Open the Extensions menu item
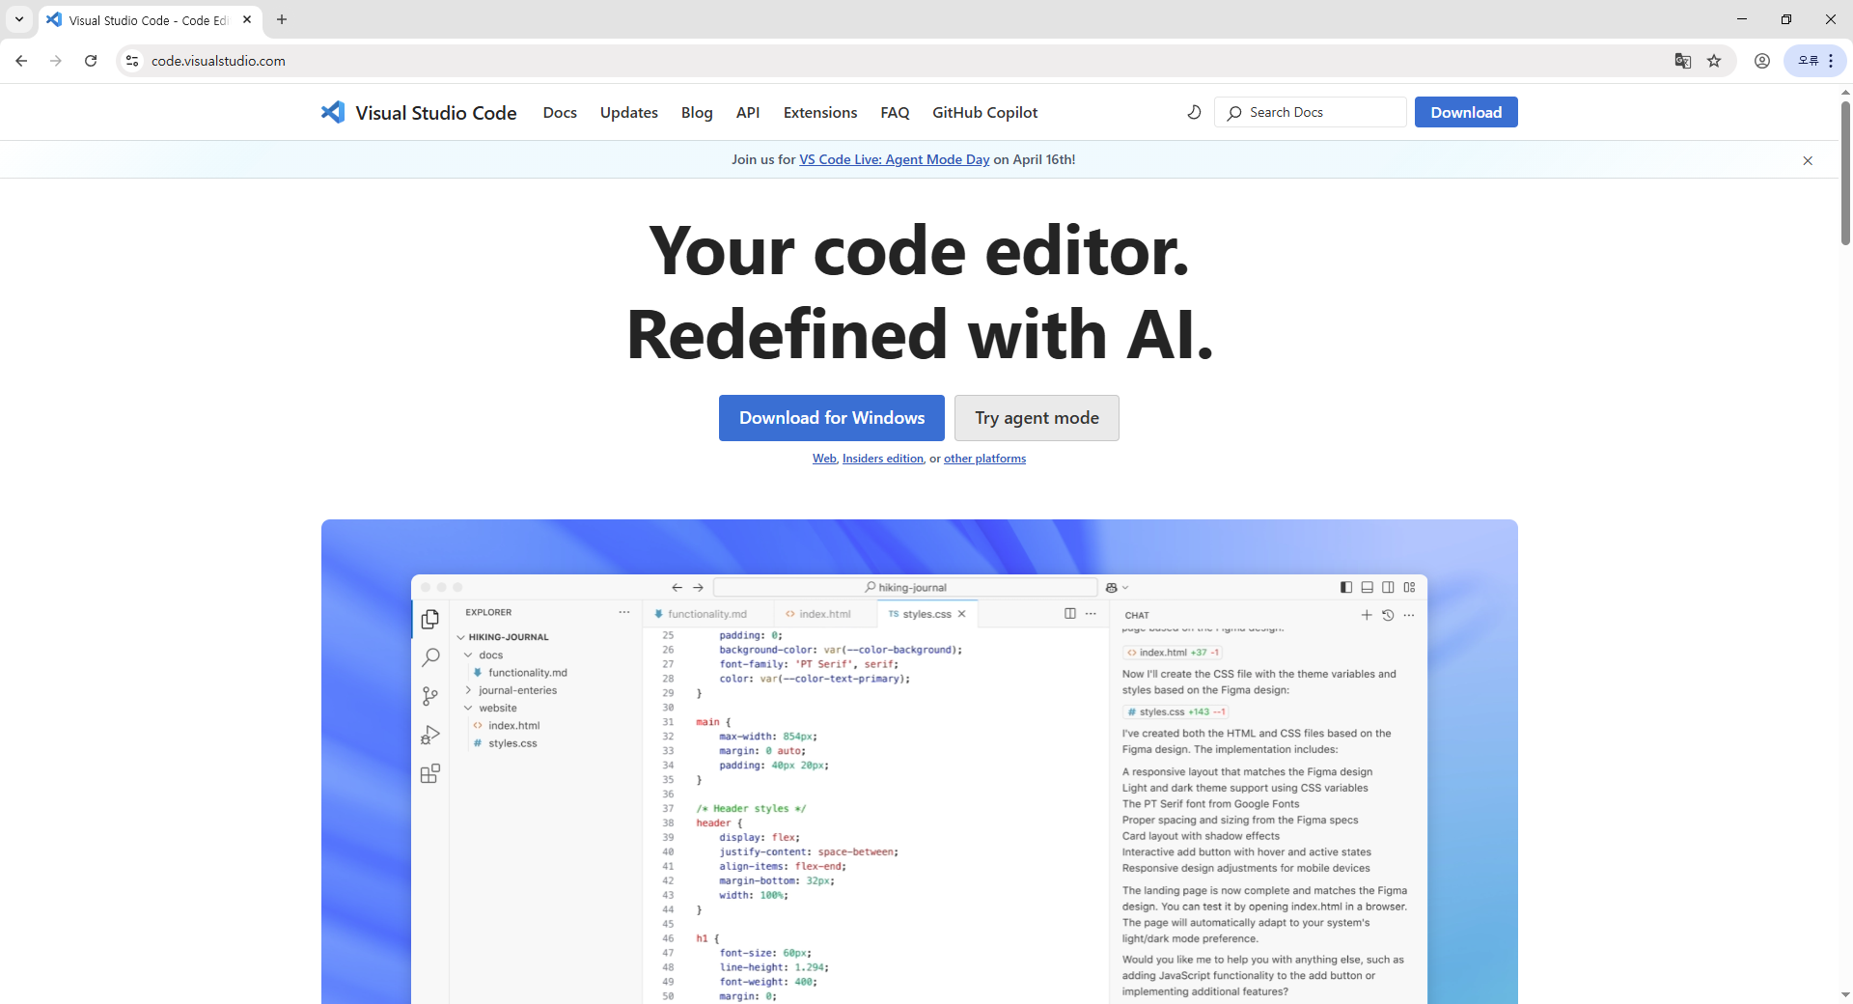 click(x=820, y=112)
